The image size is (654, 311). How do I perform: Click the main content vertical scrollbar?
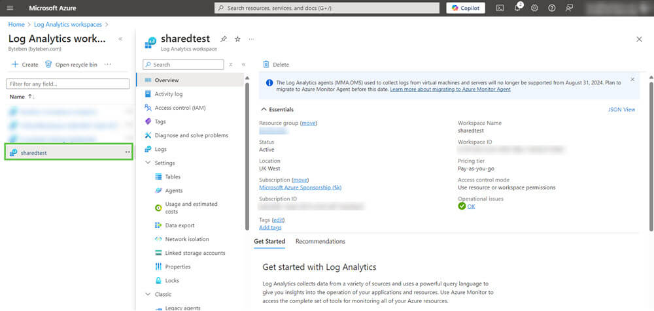[651, 156]
